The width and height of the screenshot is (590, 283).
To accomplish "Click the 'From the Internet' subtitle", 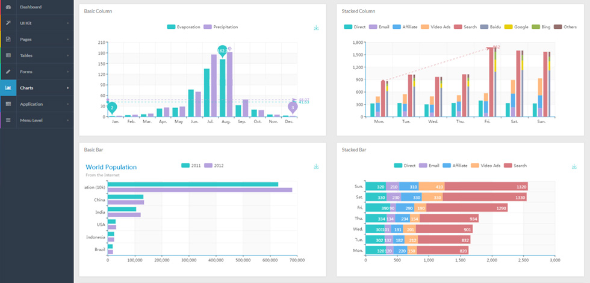I will [x=102, y=175].
